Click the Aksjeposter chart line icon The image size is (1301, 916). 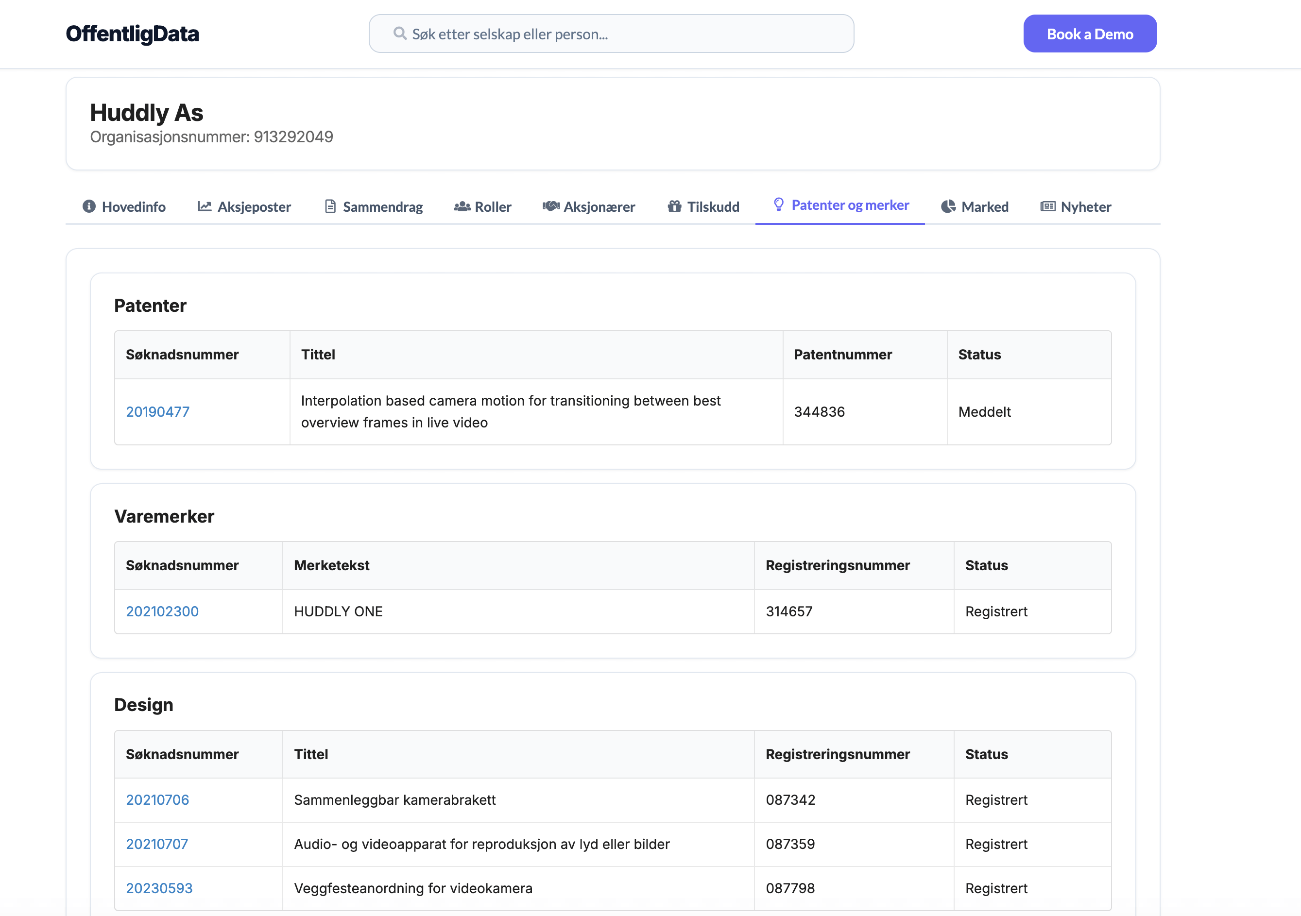point(205,206)
